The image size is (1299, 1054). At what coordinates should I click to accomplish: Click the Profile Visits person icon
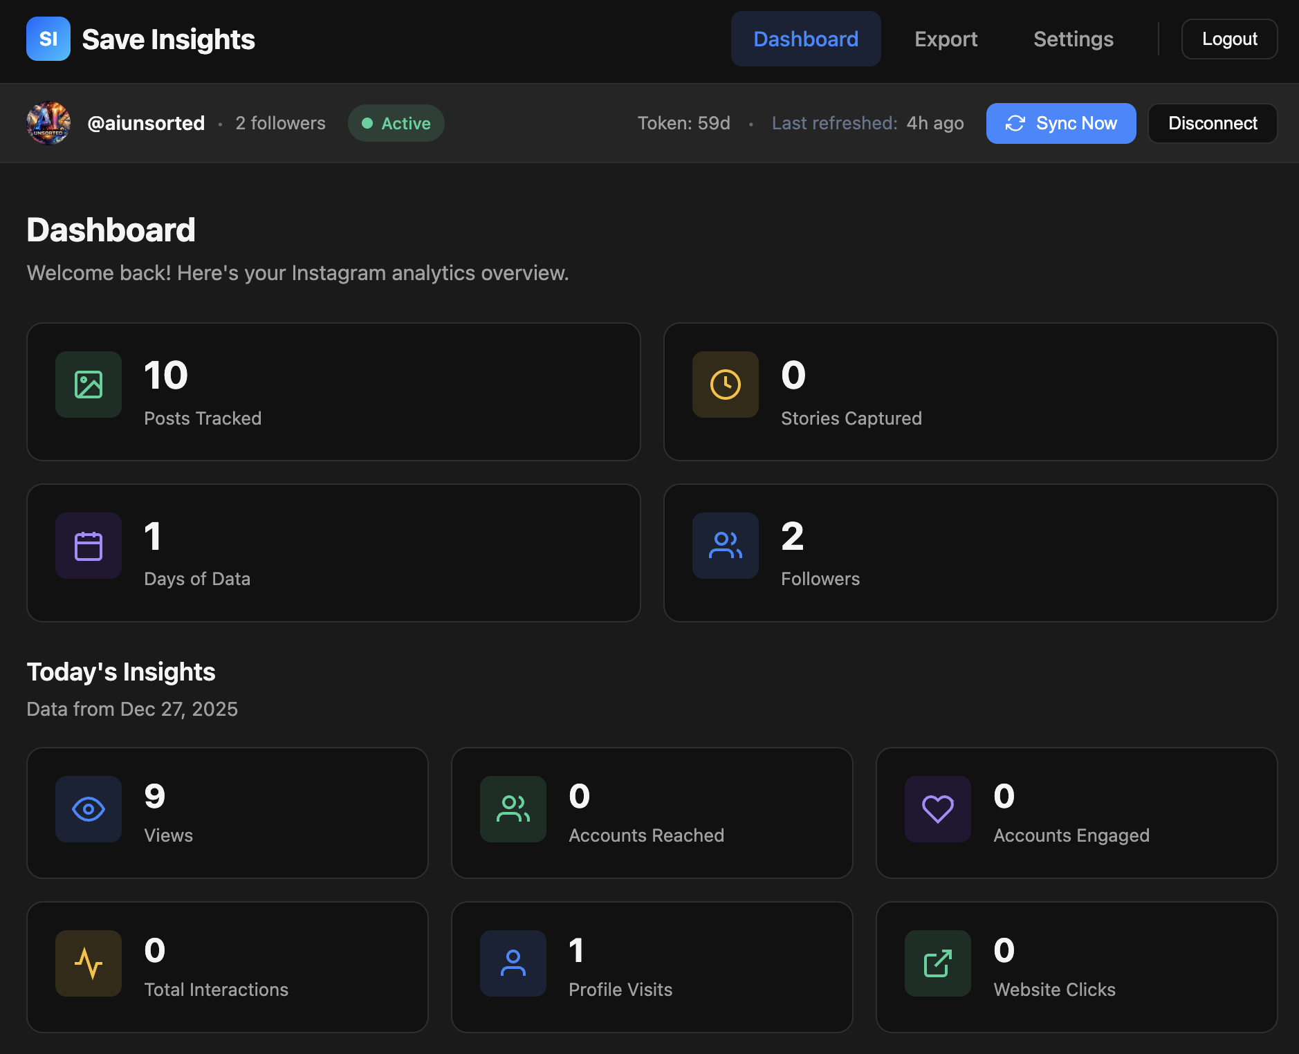pyautogui.click(x=513, y=963)
